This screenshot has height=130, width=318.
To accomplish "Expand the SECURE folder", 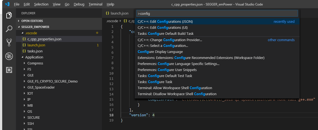I will click(x=59, y=118).
